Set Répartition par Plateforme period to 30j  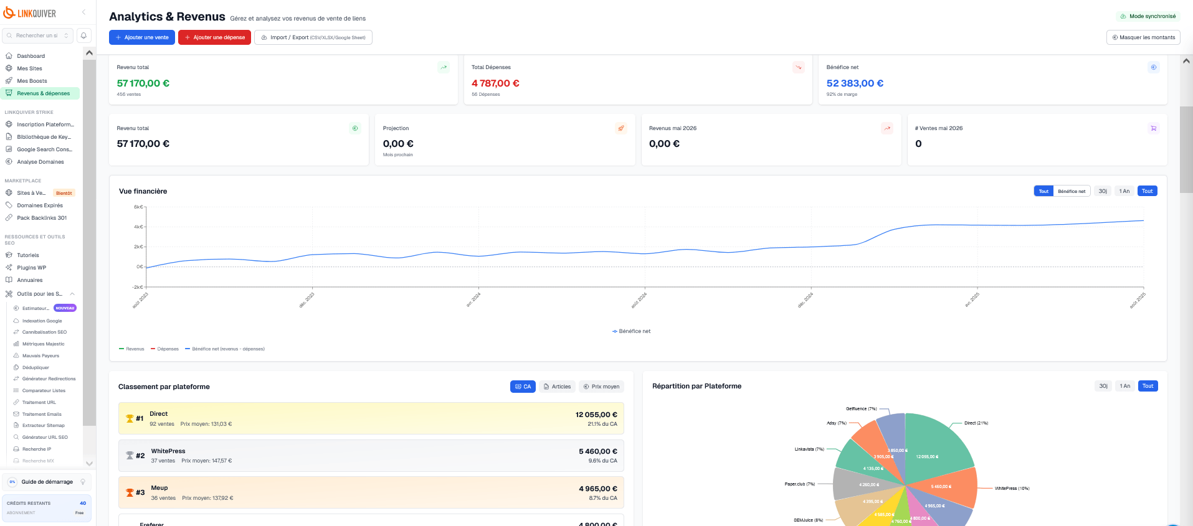(x=1103, y=386)
